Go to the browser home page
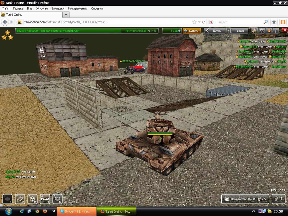The image size is (288, 216). pyautogui.click(x=274, y=22)
